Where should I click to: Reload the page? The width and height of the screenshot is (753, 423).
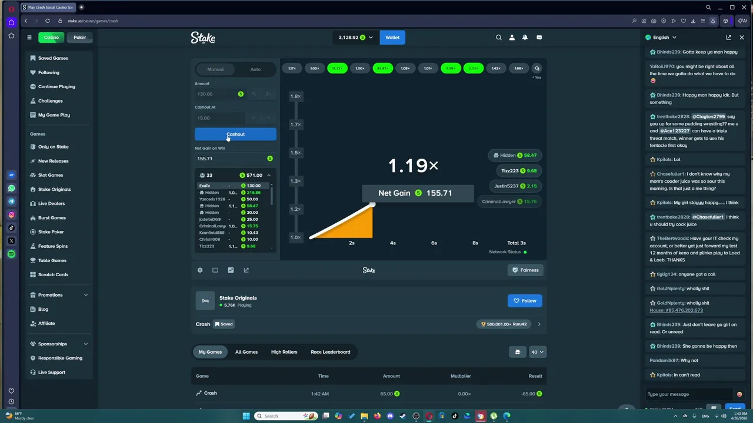tap(48, 21)
